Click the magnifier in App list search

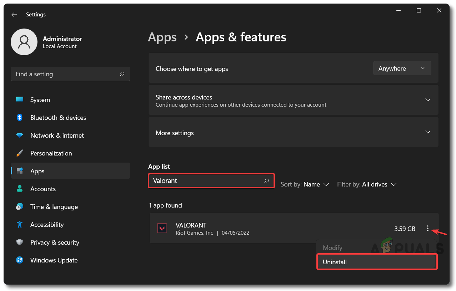[266, 181]
